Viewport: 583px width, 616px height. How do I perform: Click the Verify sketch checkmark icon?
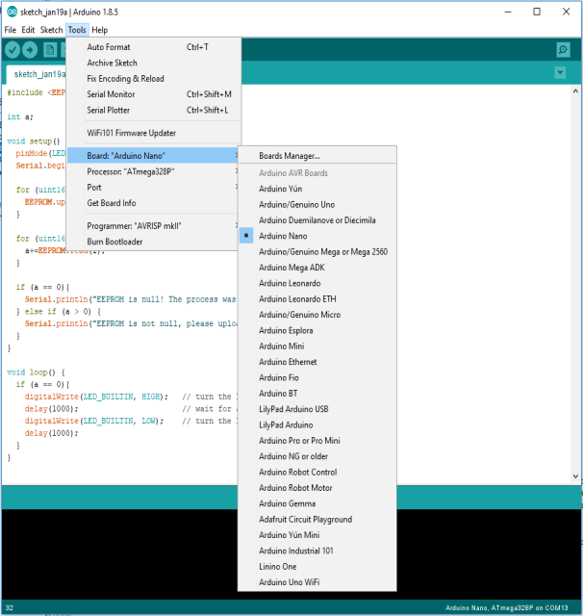click(x=13, y=50)
